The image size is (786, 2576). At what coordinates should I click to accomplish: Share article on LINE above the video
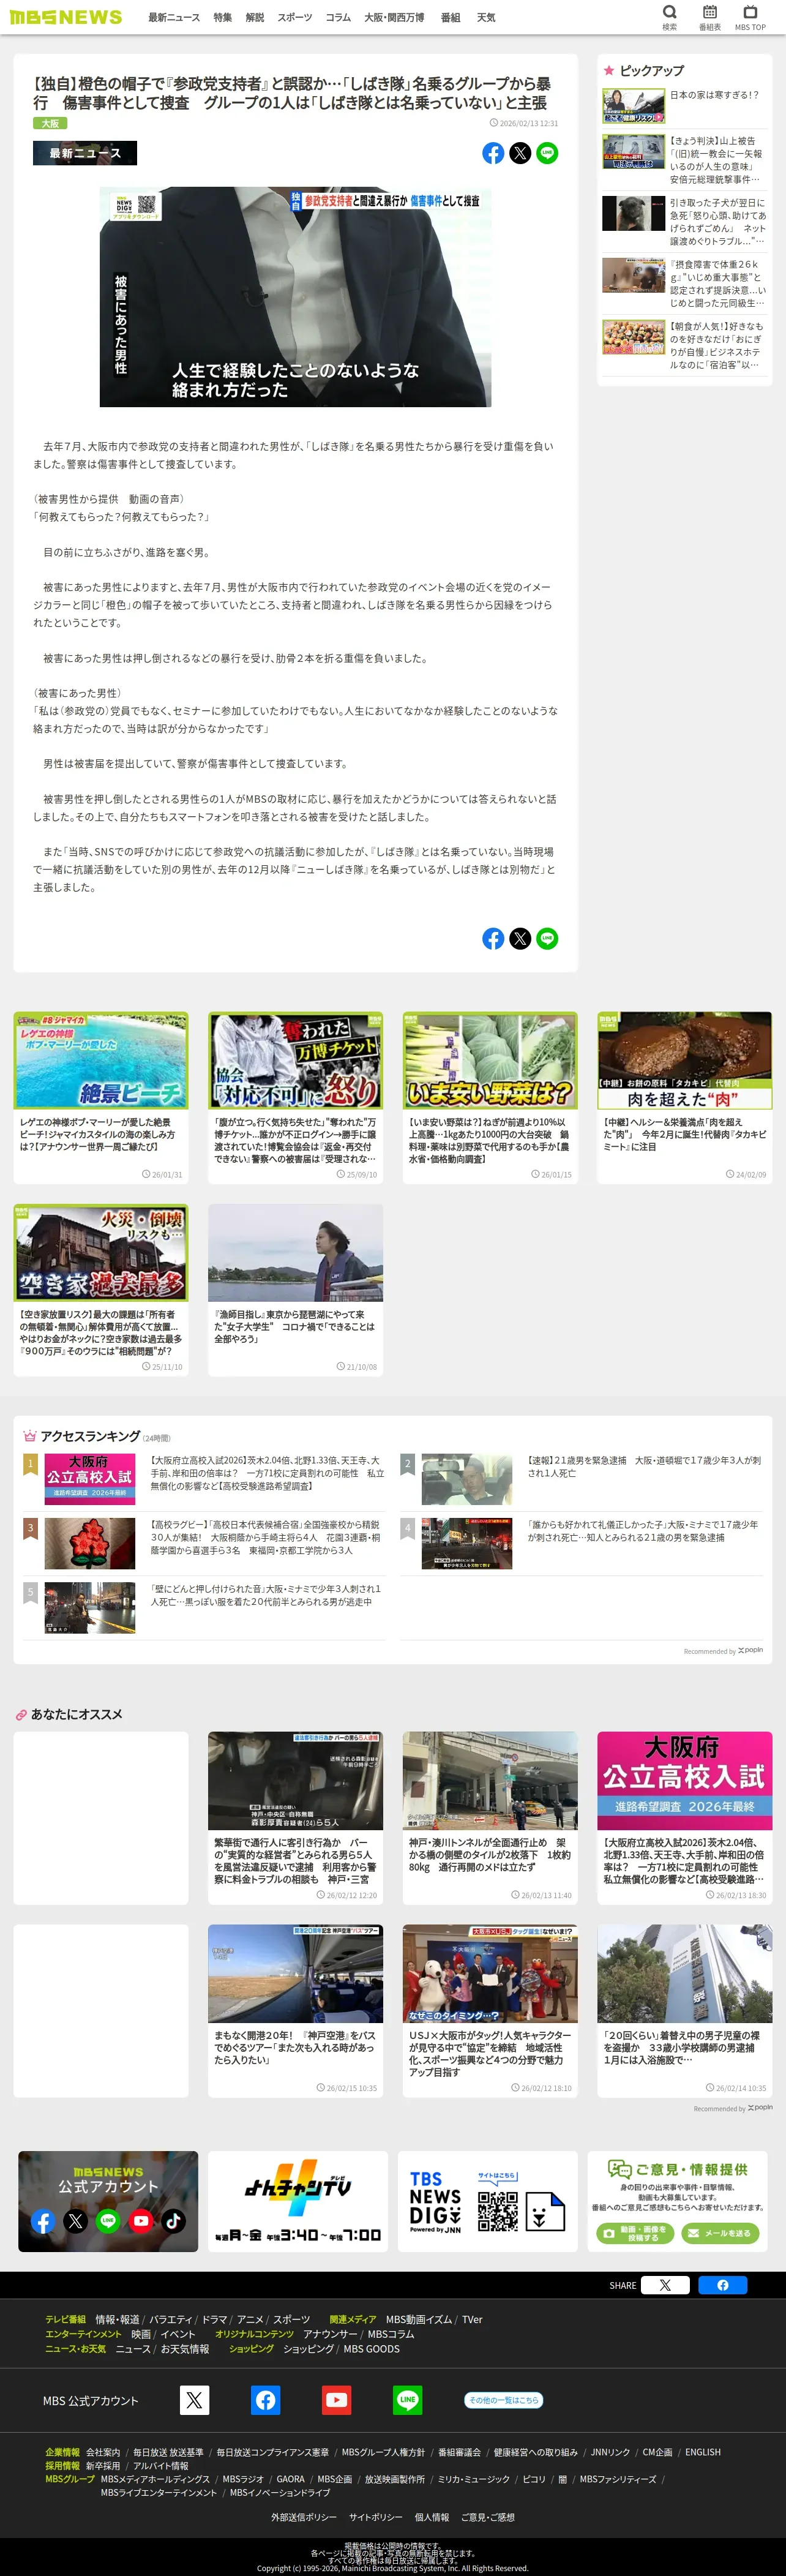pos(547,153)
